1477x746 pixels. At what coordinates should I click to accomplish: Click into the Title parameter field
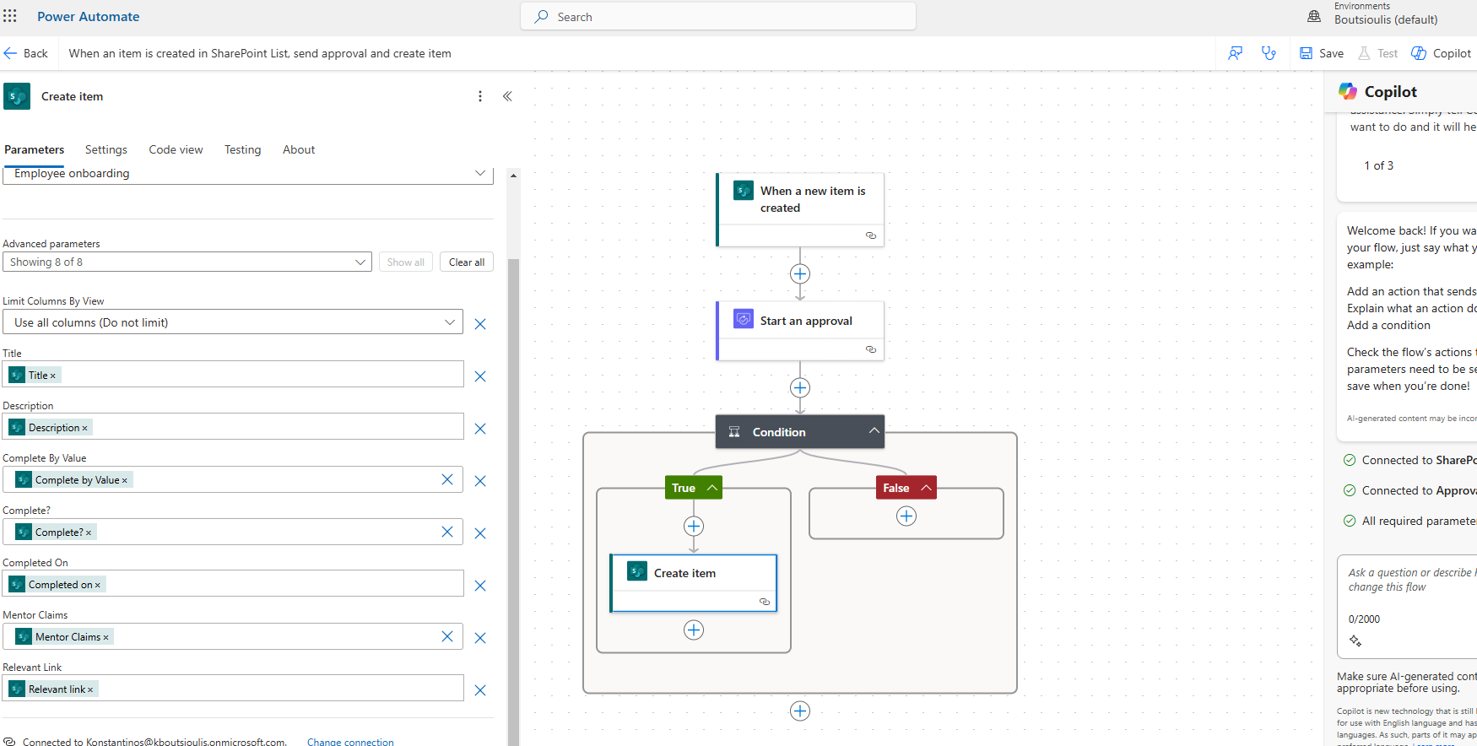(233, 375)
